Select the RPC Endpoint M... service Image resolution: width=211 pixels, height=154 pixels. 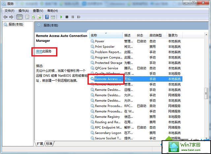136,127
